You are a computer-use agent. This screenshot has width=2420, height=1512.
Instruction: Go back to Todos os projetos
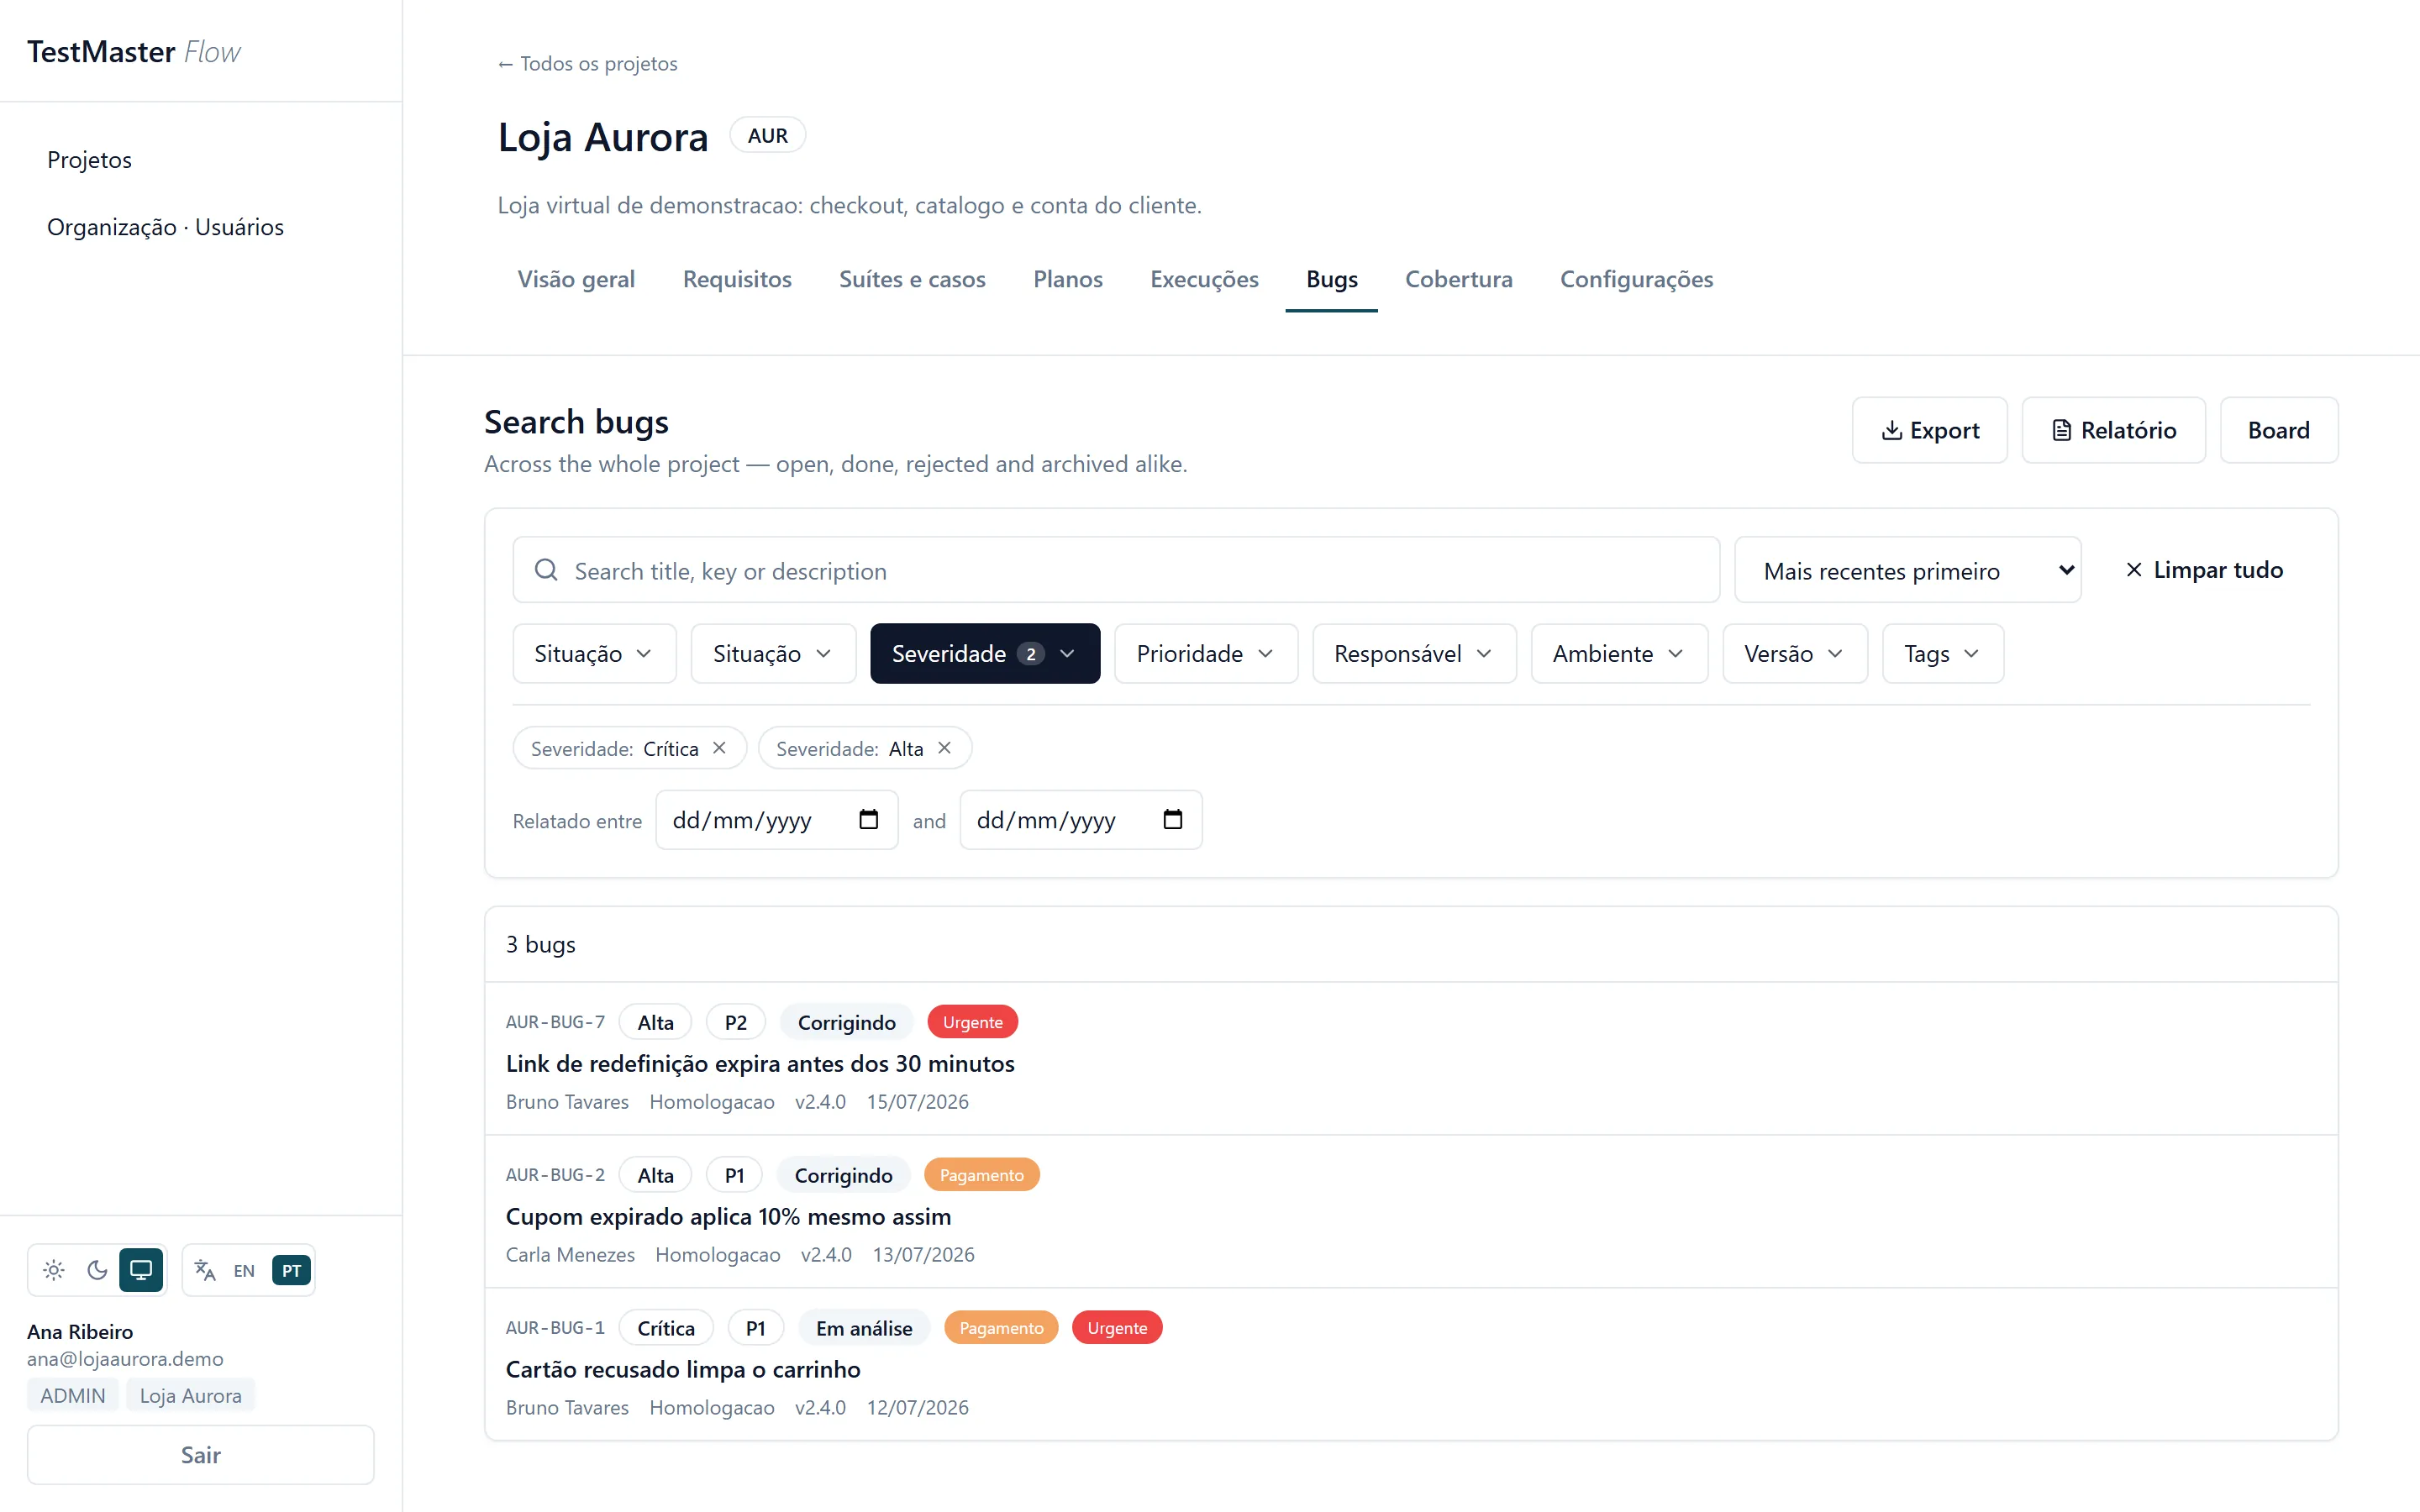587,64
